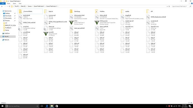Open the Help question mark icon
This screenshot has height=108, width=193.
(x=192, y=4)
